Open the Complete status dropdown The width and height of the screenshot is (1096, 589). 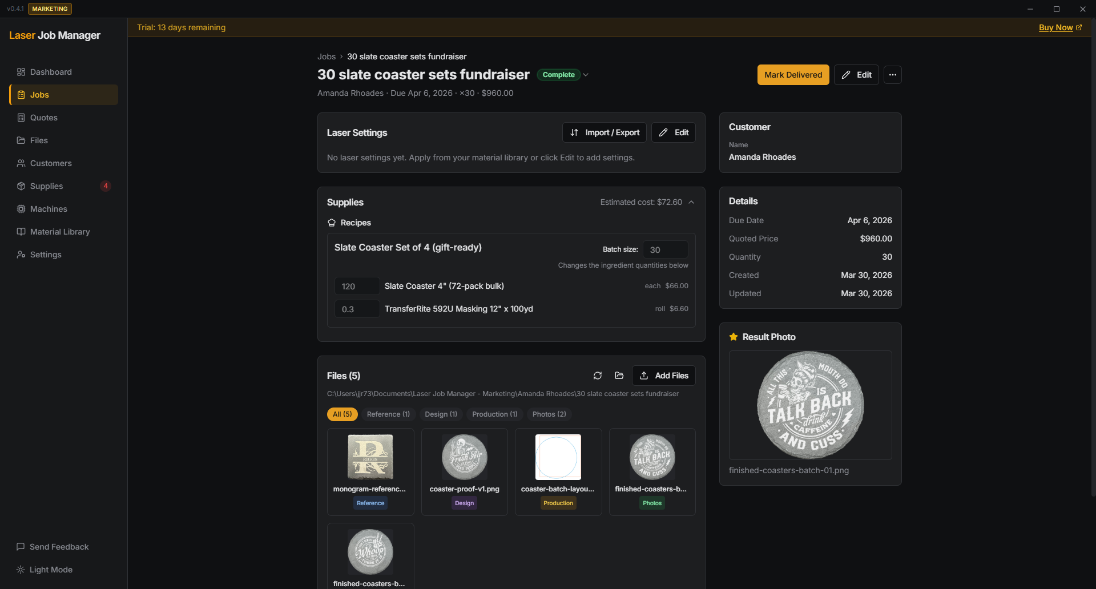585,75
